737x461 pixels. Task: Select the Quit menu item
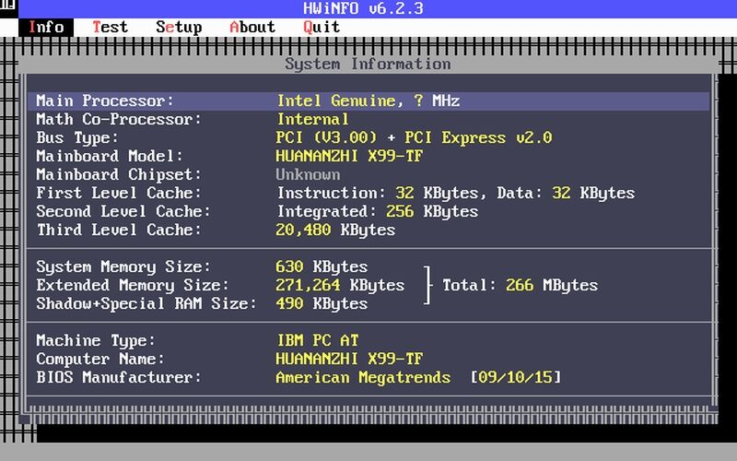[322, 28]
